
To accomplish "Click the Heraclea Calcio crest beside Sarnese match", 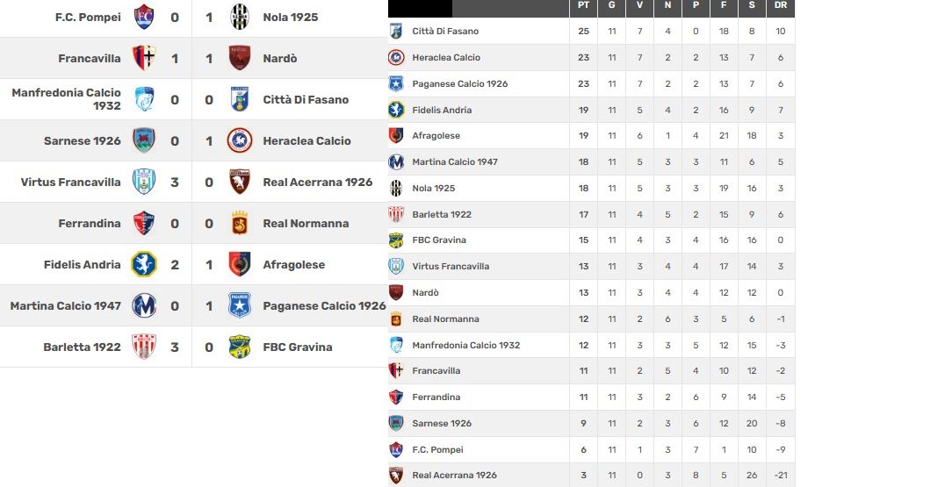I will (x=240, y=141).
